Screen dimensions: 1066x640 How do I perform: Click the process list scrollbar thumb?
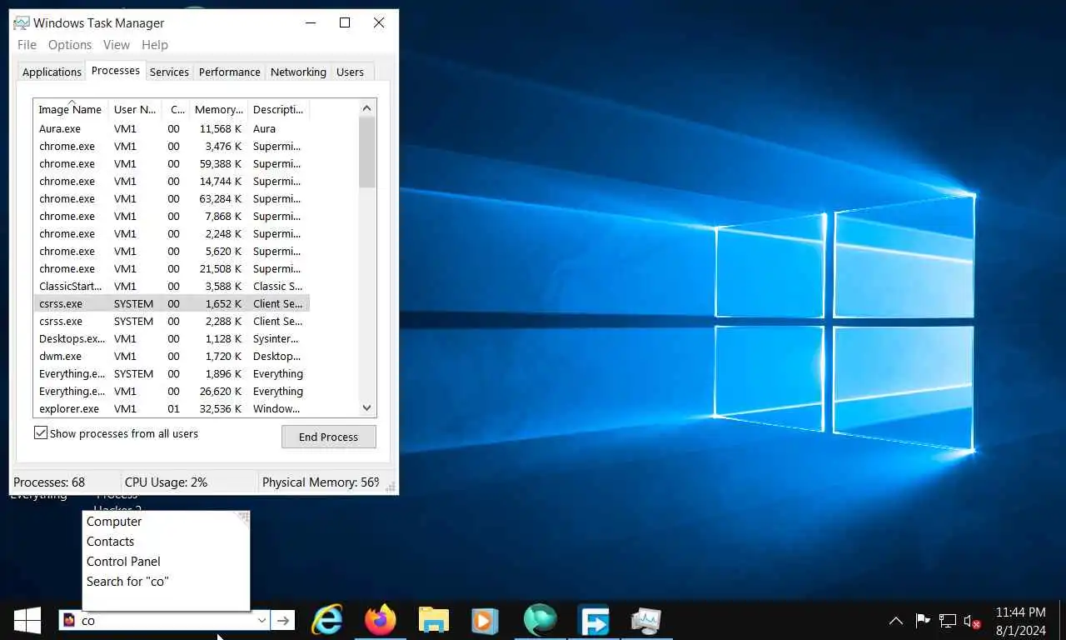(x=367, y=152)
